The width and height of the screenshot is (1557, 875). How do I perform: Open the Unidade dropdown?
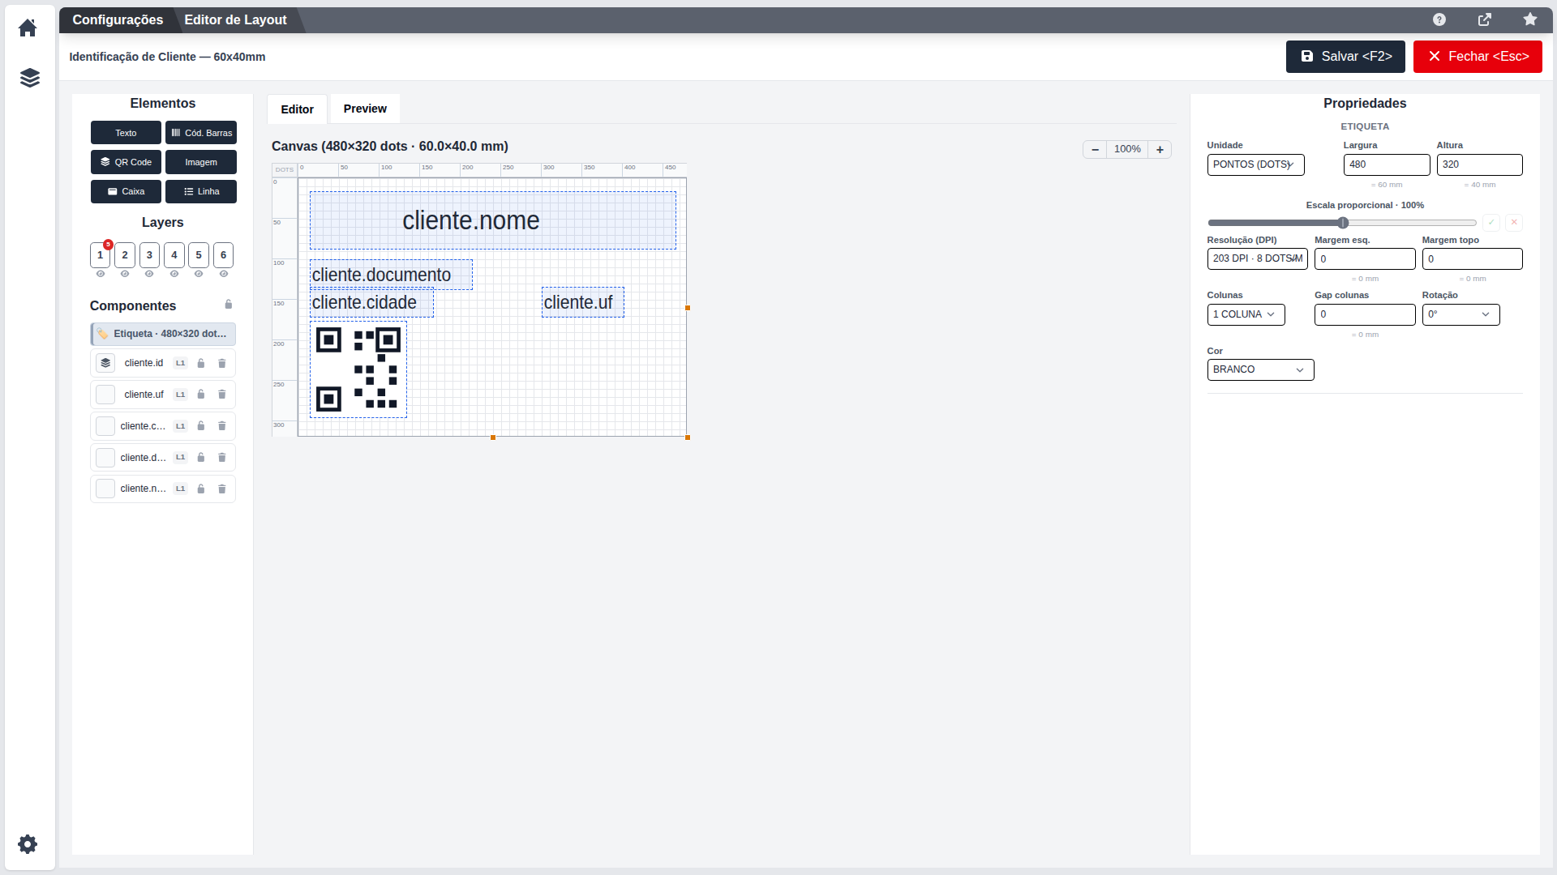click(1255, 164)
